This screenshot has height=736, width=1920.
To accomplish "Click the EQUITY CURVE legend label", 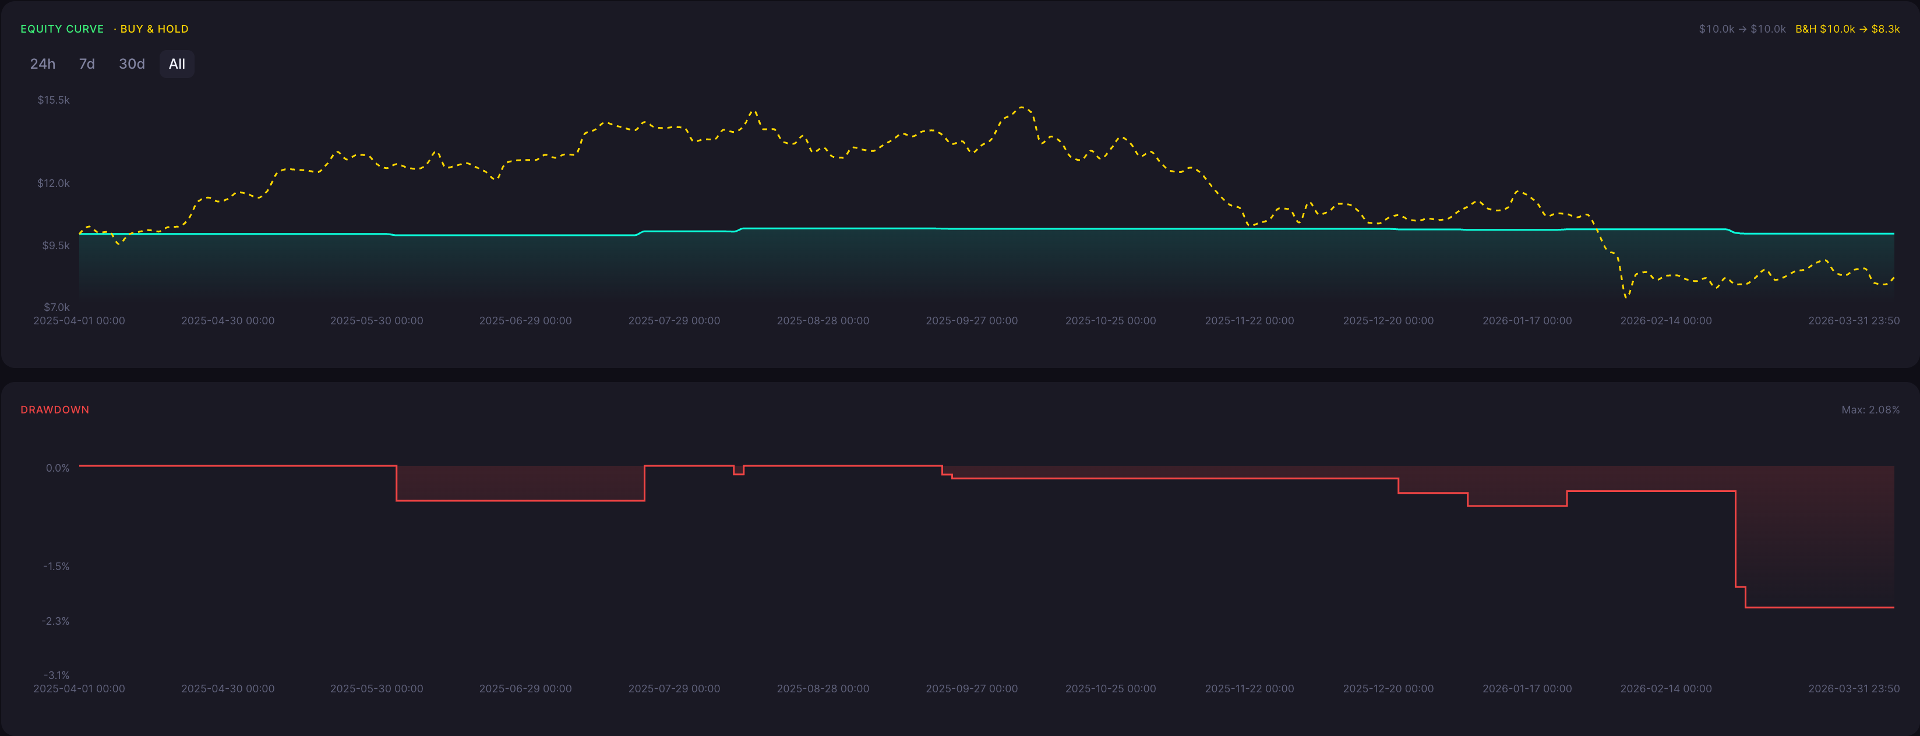I will (x=62, y=29).
